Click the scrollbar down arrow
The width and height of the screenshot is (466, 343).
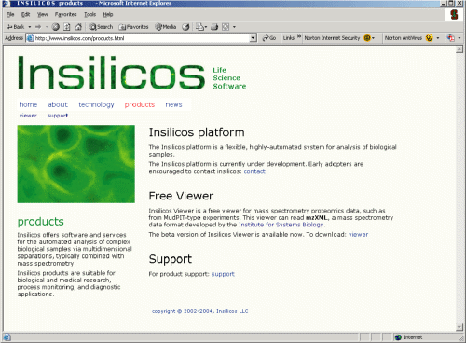[x=459, y=327]
